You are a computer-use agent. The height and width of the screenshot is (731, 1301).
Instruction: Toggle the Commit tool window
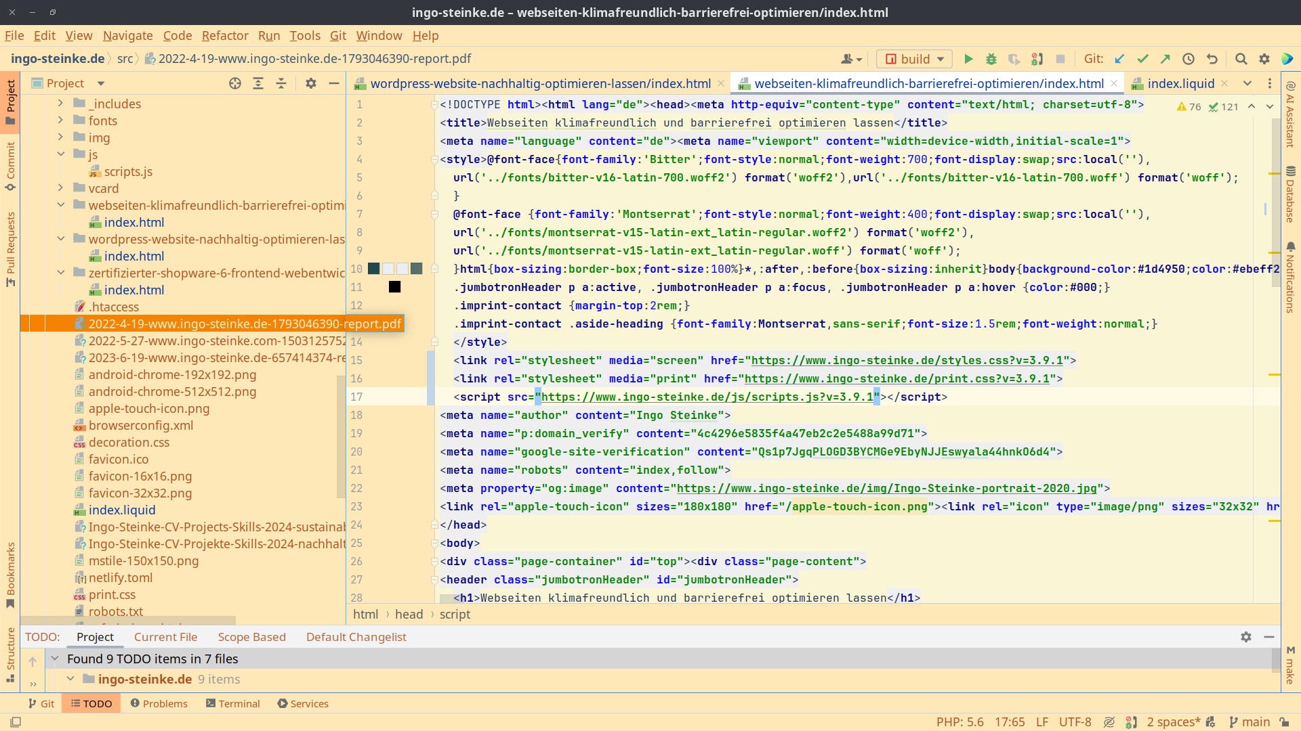[10, 166]
